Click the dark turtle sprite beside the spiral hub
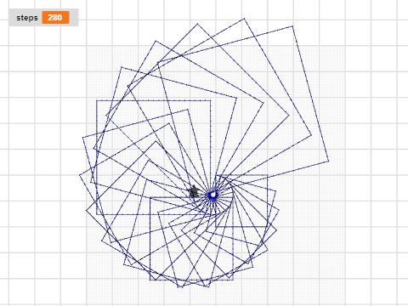Image resolution: width=408 pixels, height=306 pixels. [x=194, y=192]
